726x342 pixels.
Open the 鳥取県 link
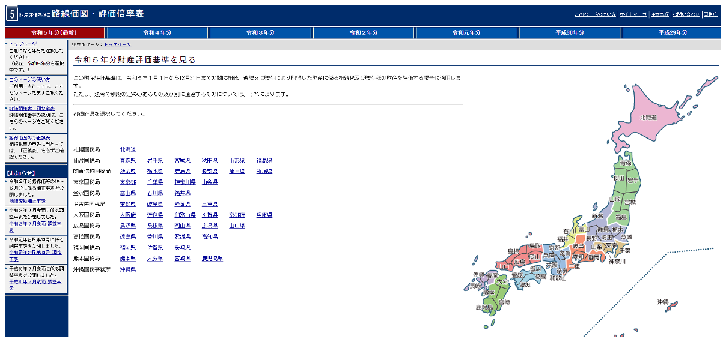pos(127,226)
